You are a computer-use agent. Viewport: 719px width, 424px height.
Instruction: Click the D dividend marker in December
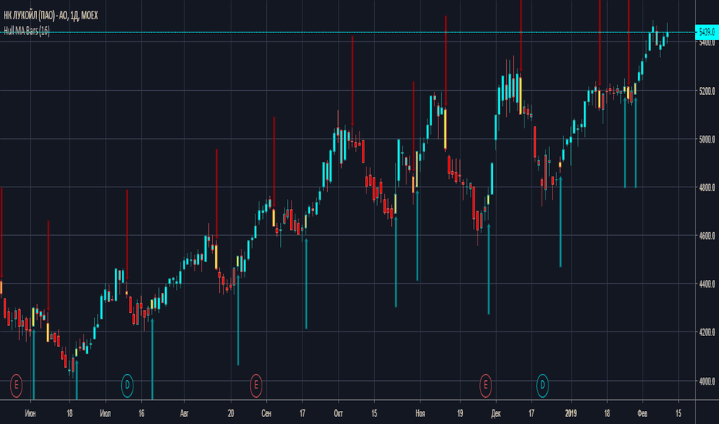point(542,385)
